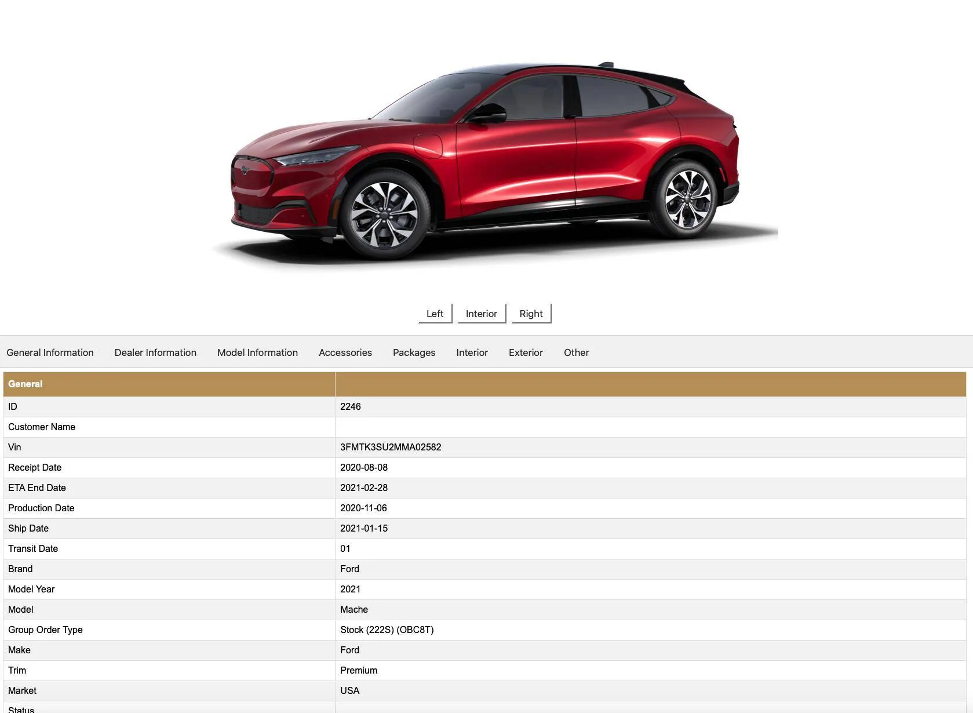Click the Make value Ford
The width and height of the screenshot is (973, 713).
pos(349,650)
